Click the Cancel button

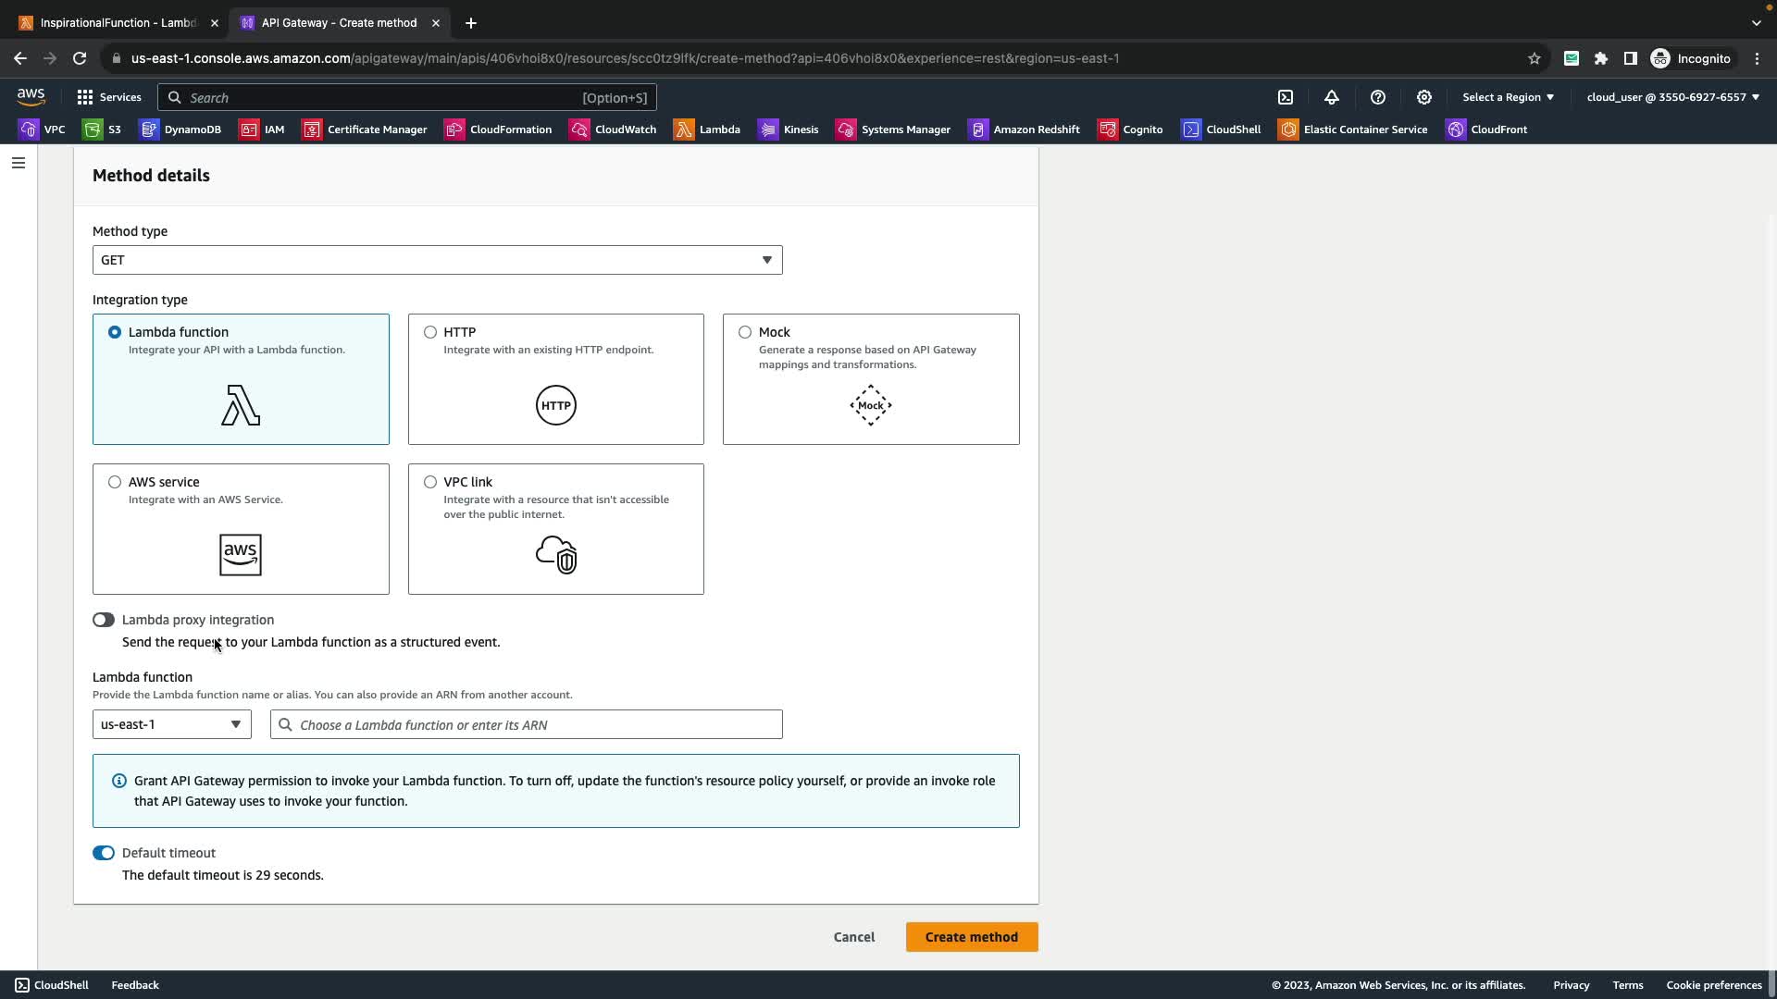coord(853,937)
